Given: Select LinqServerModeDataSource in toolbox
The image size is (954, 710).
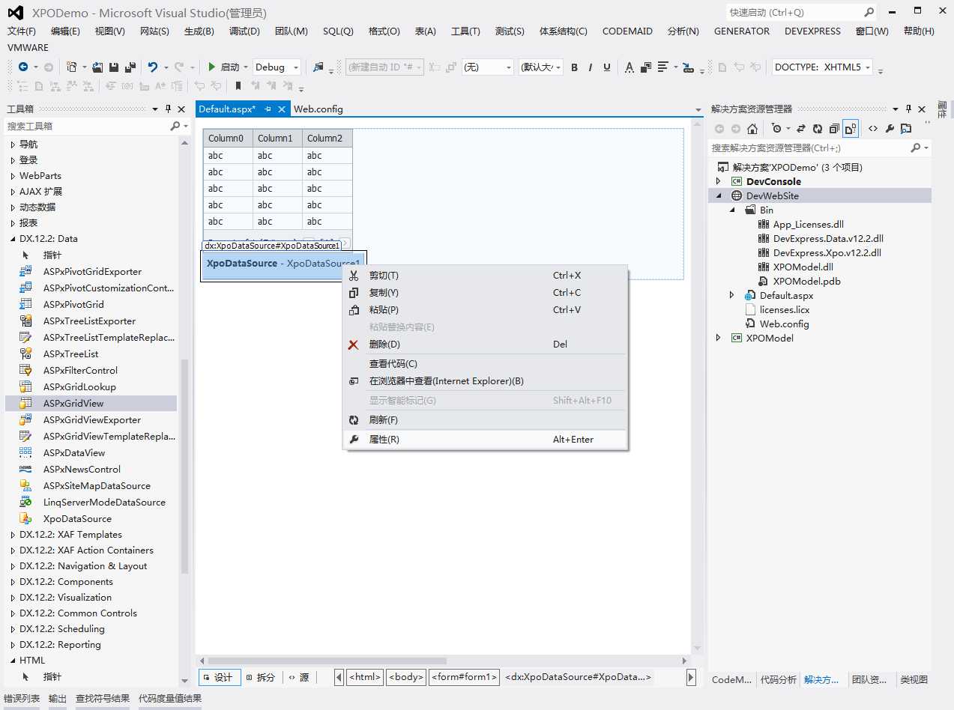Looking at the screenshot, I should coord(104,502).
